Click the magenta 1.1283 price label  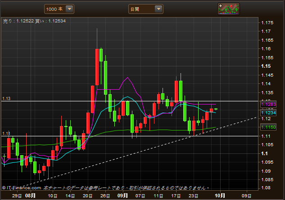(268, 104)
